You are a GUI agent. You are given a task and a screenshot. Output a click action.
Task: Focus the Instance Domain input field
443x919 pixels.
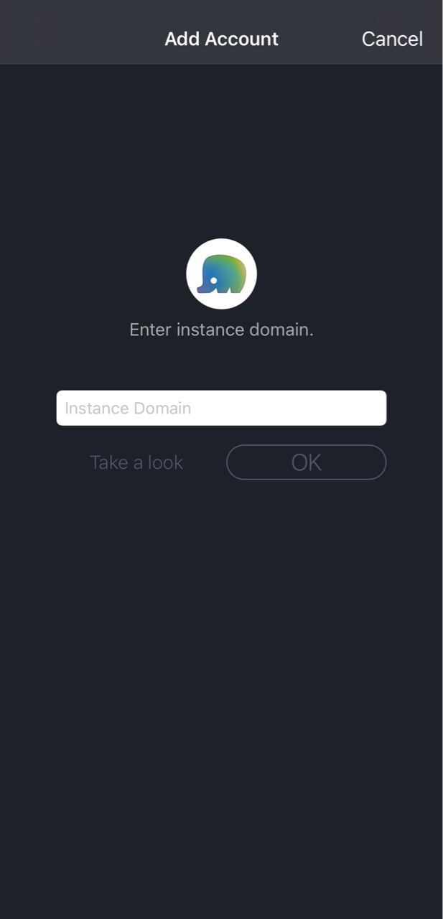click(221, 408)
